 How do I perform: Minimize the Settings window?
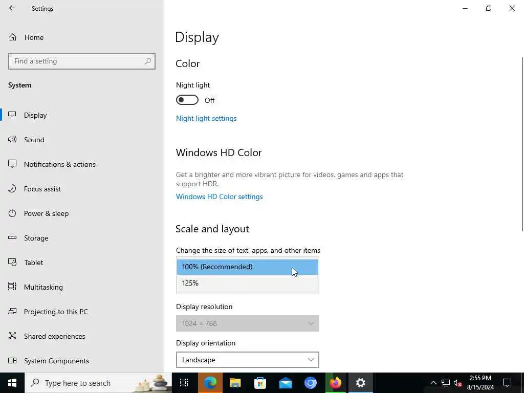[465, 8]
